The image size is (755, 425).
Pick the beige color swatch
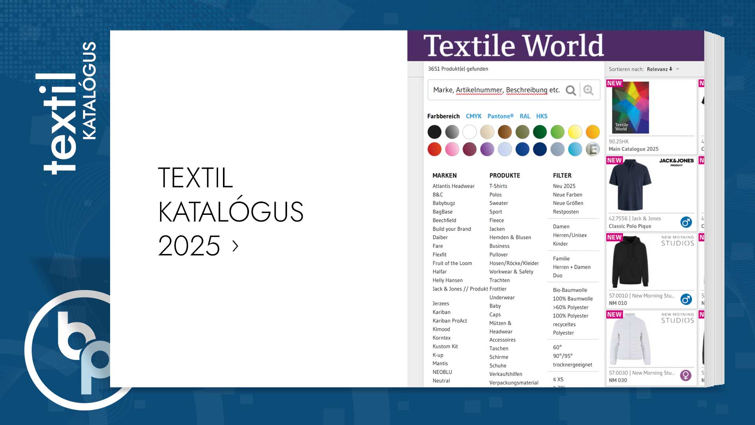[487, 132]
